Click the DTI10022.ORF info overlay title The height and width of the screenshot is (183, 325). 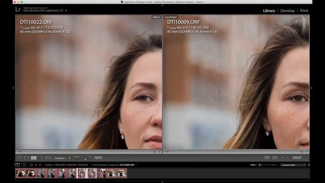coord(36,22)
